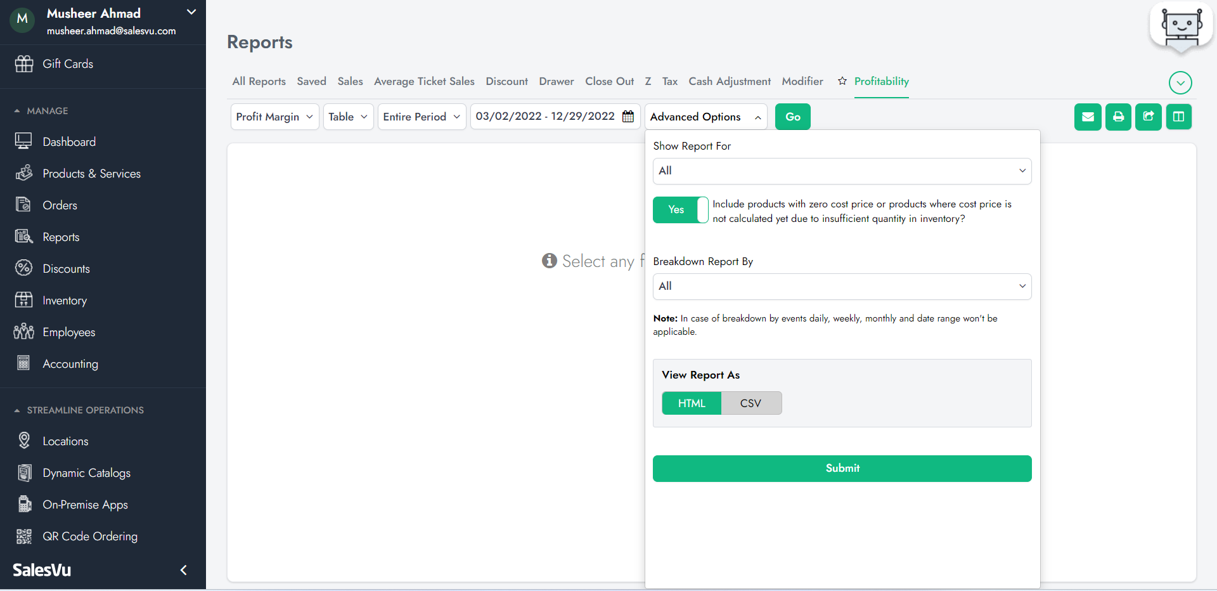Open the Breakdown Report By dropdown
The width and height of the screenshot is (1217, 591).
tap(842, 287)
